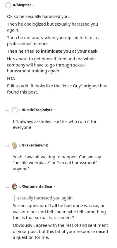Image resolution: width=117 pixels, height=248 pixels.
Task: Click the 'Obviously I agree' paragraph
Action: [x=60, y=232]
